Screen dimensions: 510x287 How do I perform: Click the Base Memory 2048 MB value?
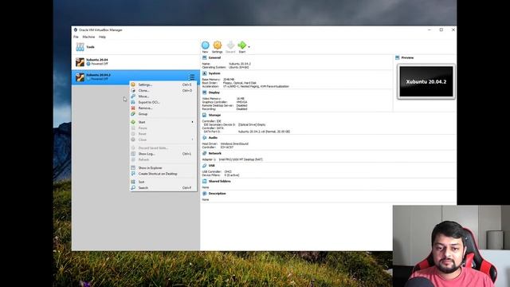pyautogui.click(x=229, y=80)
